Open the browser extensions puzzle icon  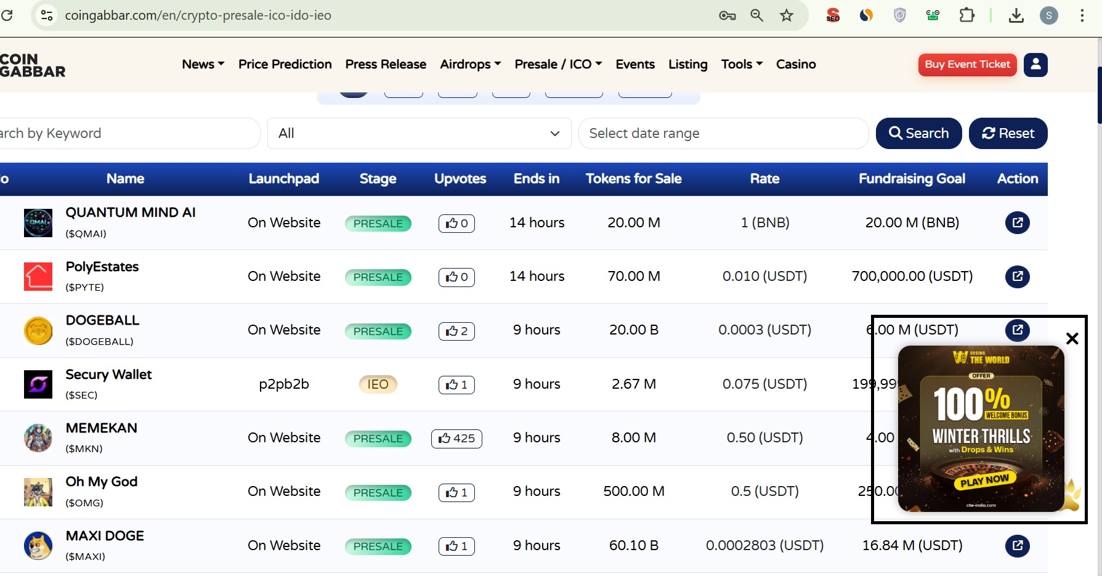(x=967, y=15)
